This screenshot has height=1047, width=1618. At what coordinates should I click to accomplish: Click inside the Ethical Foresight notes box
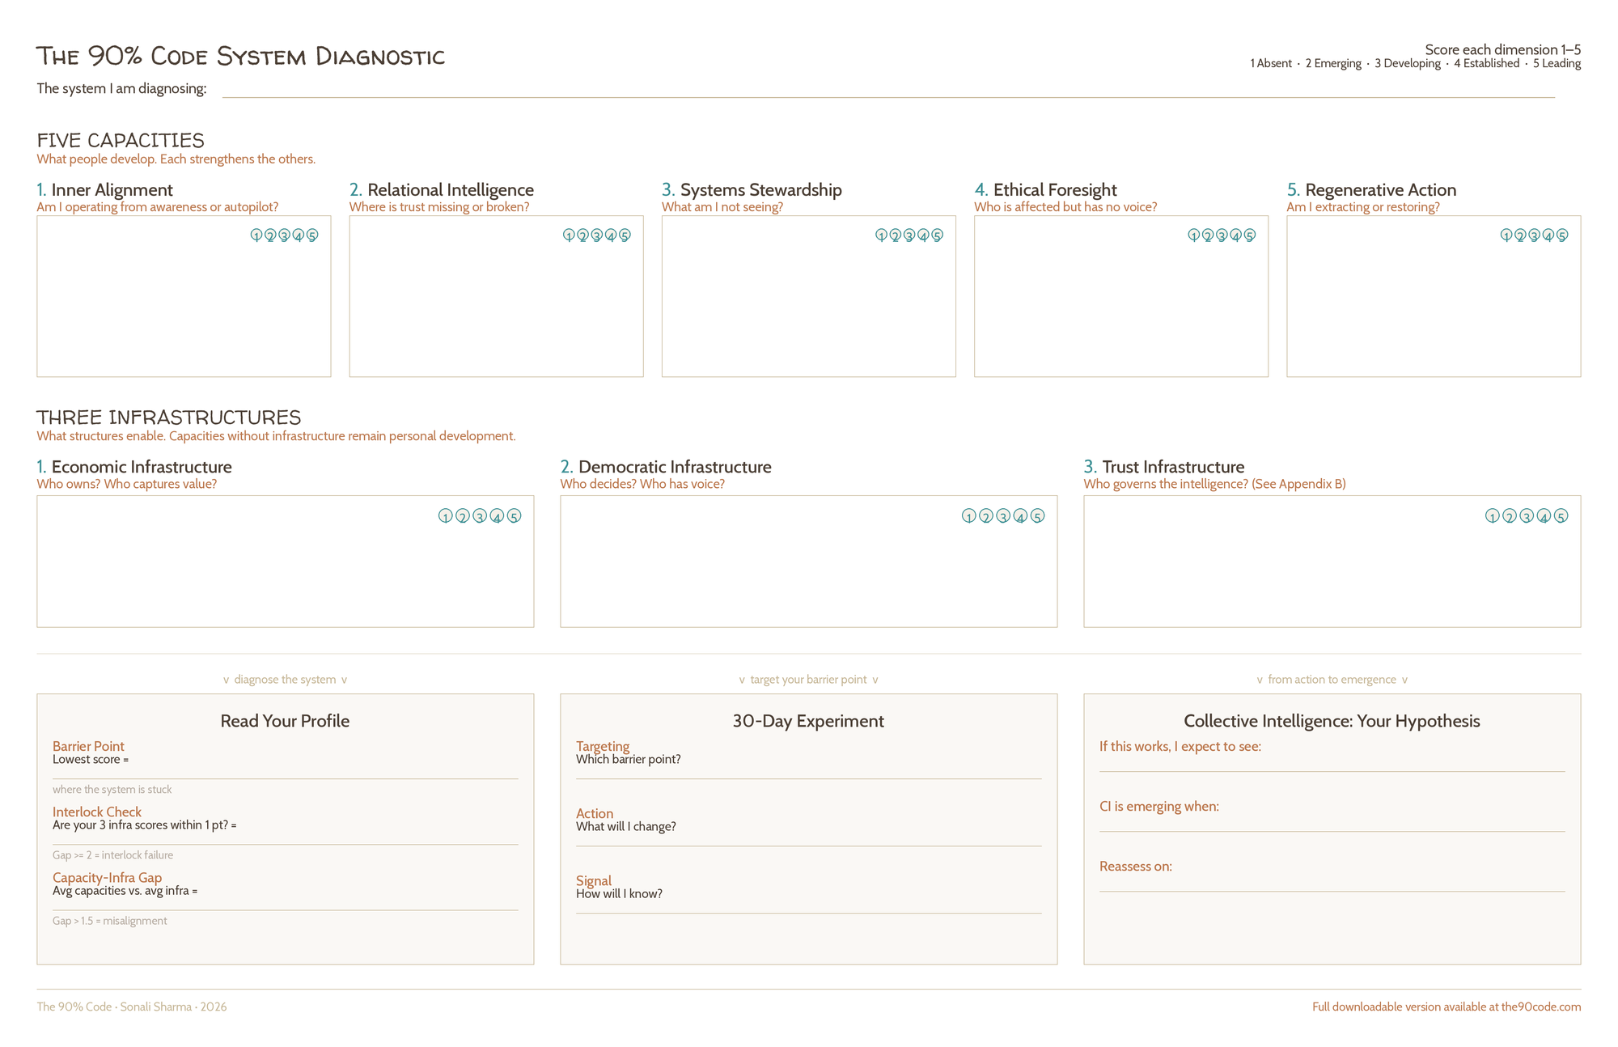click(x=1121, y=296)
